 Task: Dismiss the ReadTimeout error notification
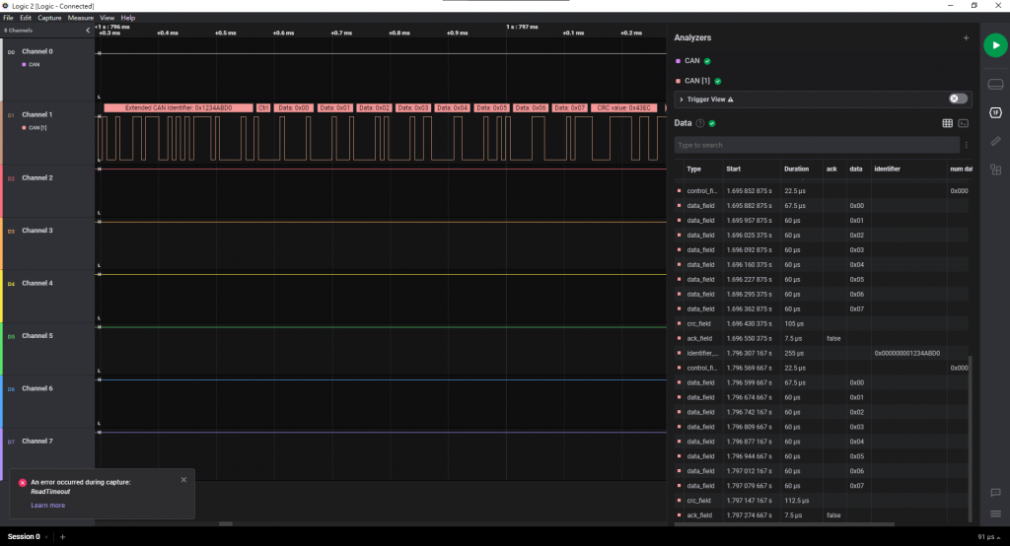tap(183, 480)
